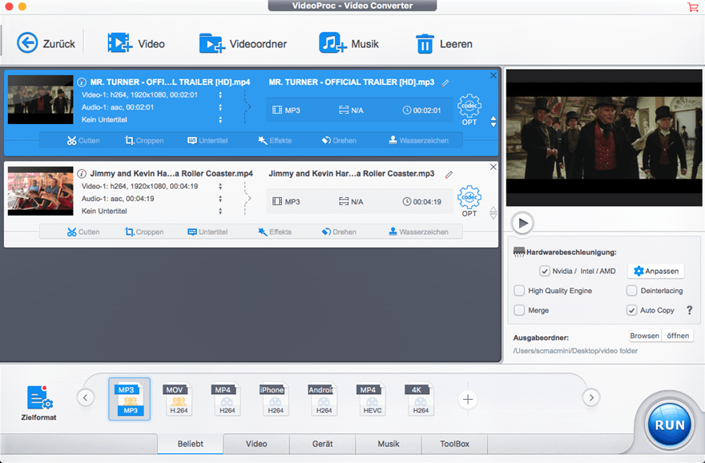Open codec OPT for Jimmy and Kevin
This screenshot has height=463, width=705.
tap(469, 201)
